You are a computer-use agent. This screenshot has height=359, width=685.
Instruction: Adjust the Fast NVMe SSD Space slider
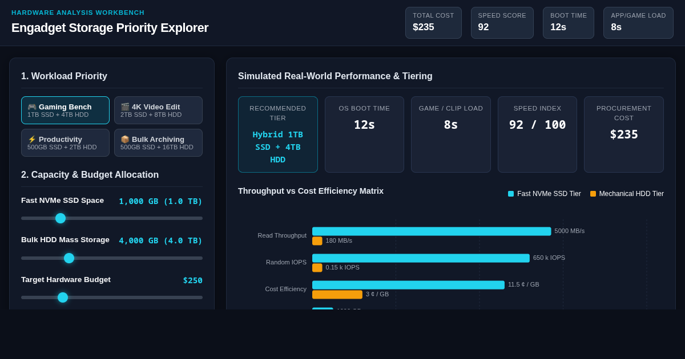click(112, 218)
